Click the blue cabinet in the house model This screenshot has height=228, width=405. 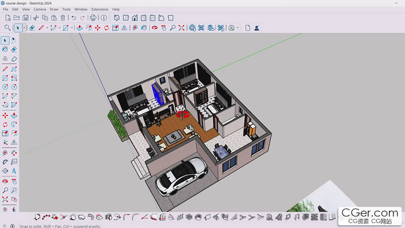(x=157, y=94)
